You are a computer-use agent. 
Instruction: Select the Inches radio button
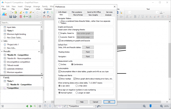[x=60, y=65]
